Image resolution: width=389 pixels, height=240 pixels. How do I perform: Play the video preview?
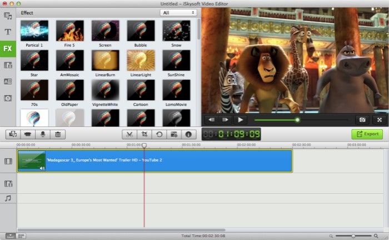click(x=240, y=120)
